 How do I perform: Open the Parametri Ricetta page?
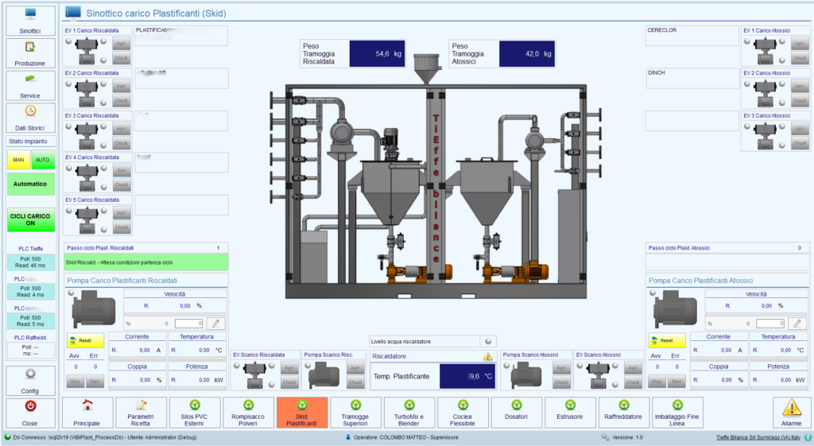pyautogui.click(x=140, y=413)
